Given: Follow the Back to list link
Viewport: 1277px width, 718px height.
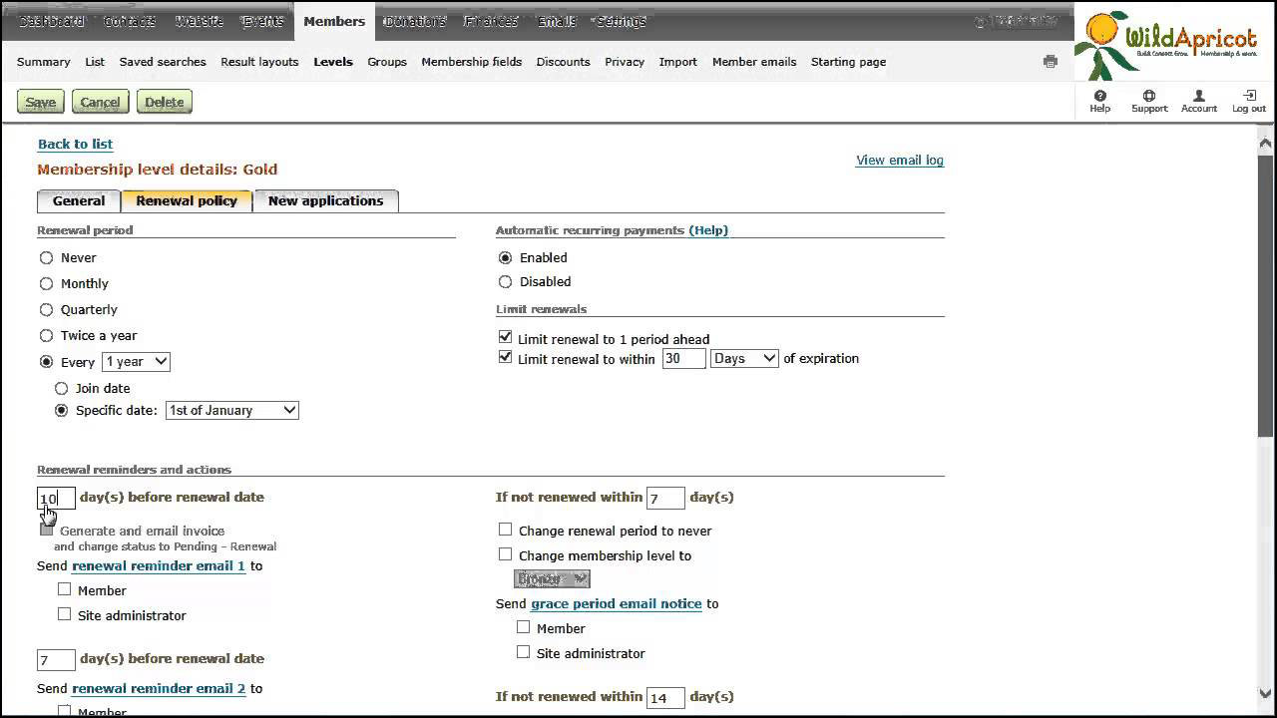Looking at the screenshot, I should 75,144.
